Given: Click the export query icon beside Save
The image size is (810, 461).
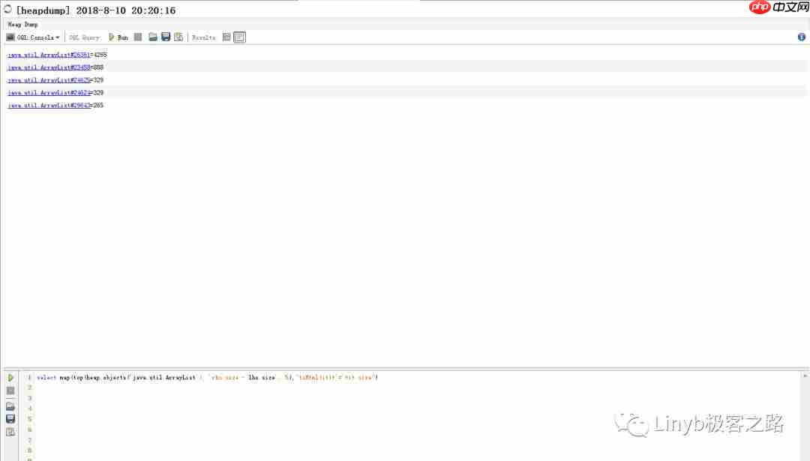Looking at the screenshot, I should point(178,37).
